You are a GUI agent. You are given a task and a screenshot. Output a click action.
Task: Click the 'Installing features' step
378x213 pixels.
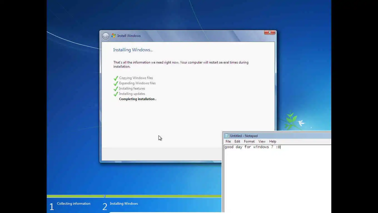tap(132, 88)
